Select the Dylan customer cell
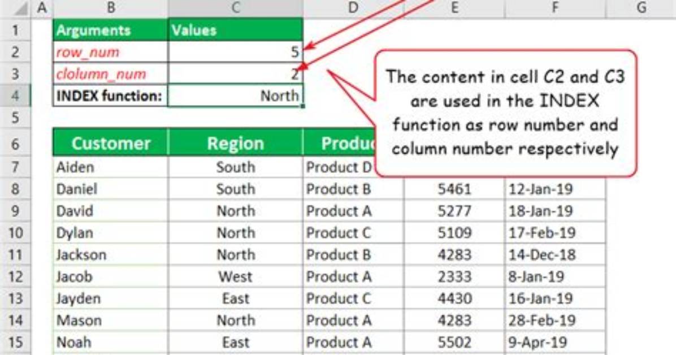 [110, 233]
